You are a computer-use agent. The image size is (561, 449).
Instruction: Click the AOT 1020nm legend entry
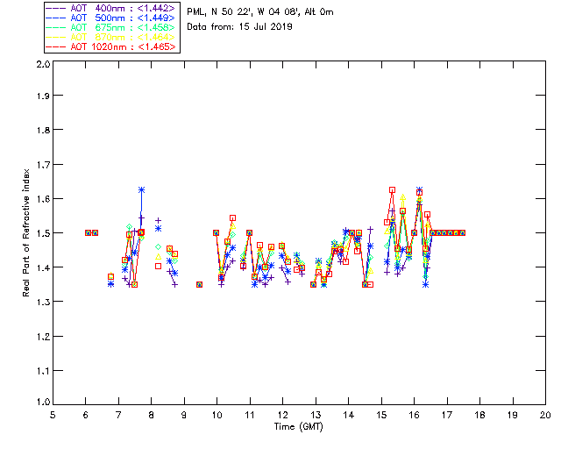click(111, 46)
